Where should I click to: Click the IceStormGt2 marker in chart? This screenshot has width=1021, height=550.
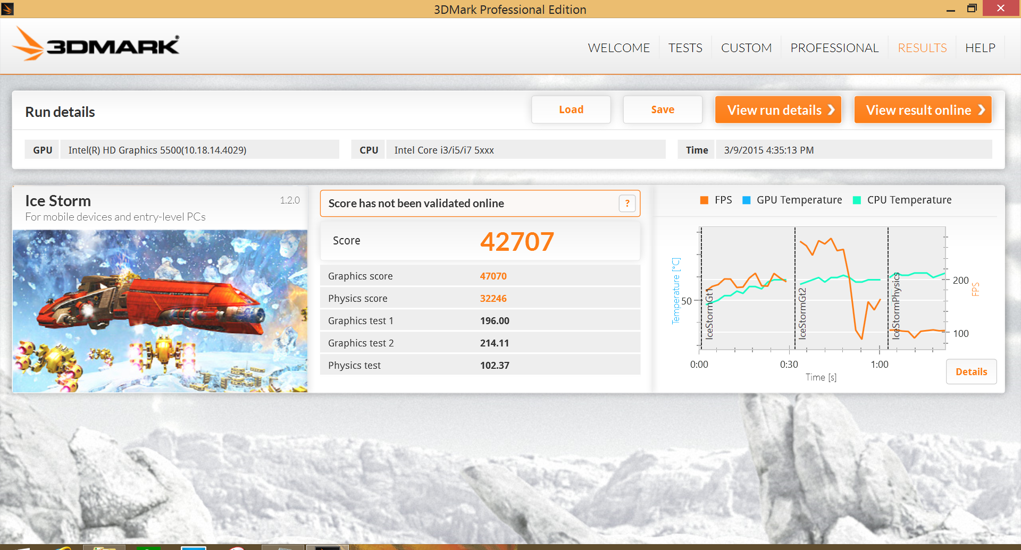pos(802,314)
